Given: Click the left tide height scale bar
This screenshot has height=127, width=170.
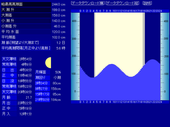Looking at the screenshot, I should (x=75, y=56).
